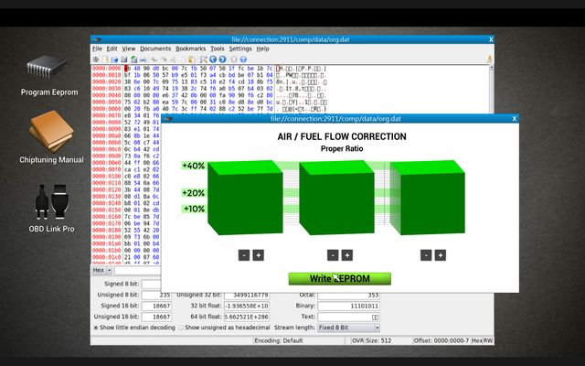Open the Bookmarks menu
This screenshot has height=366, width=585.
[190, 48]
